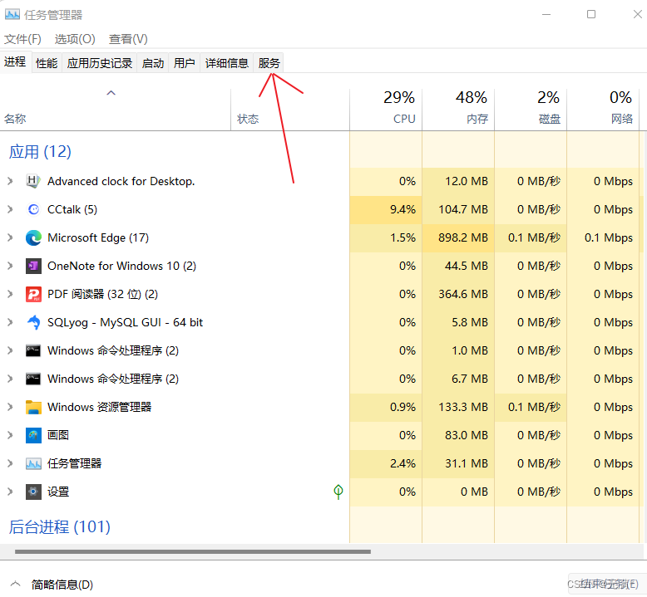The width and height of the screenshot is (647, 597).
Task: Expand the 任务管理器 process row
Action: pyautogui.click(x=10, y=463)
